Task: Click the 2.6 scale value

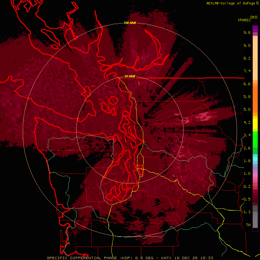Action: (x=247, y=148)
